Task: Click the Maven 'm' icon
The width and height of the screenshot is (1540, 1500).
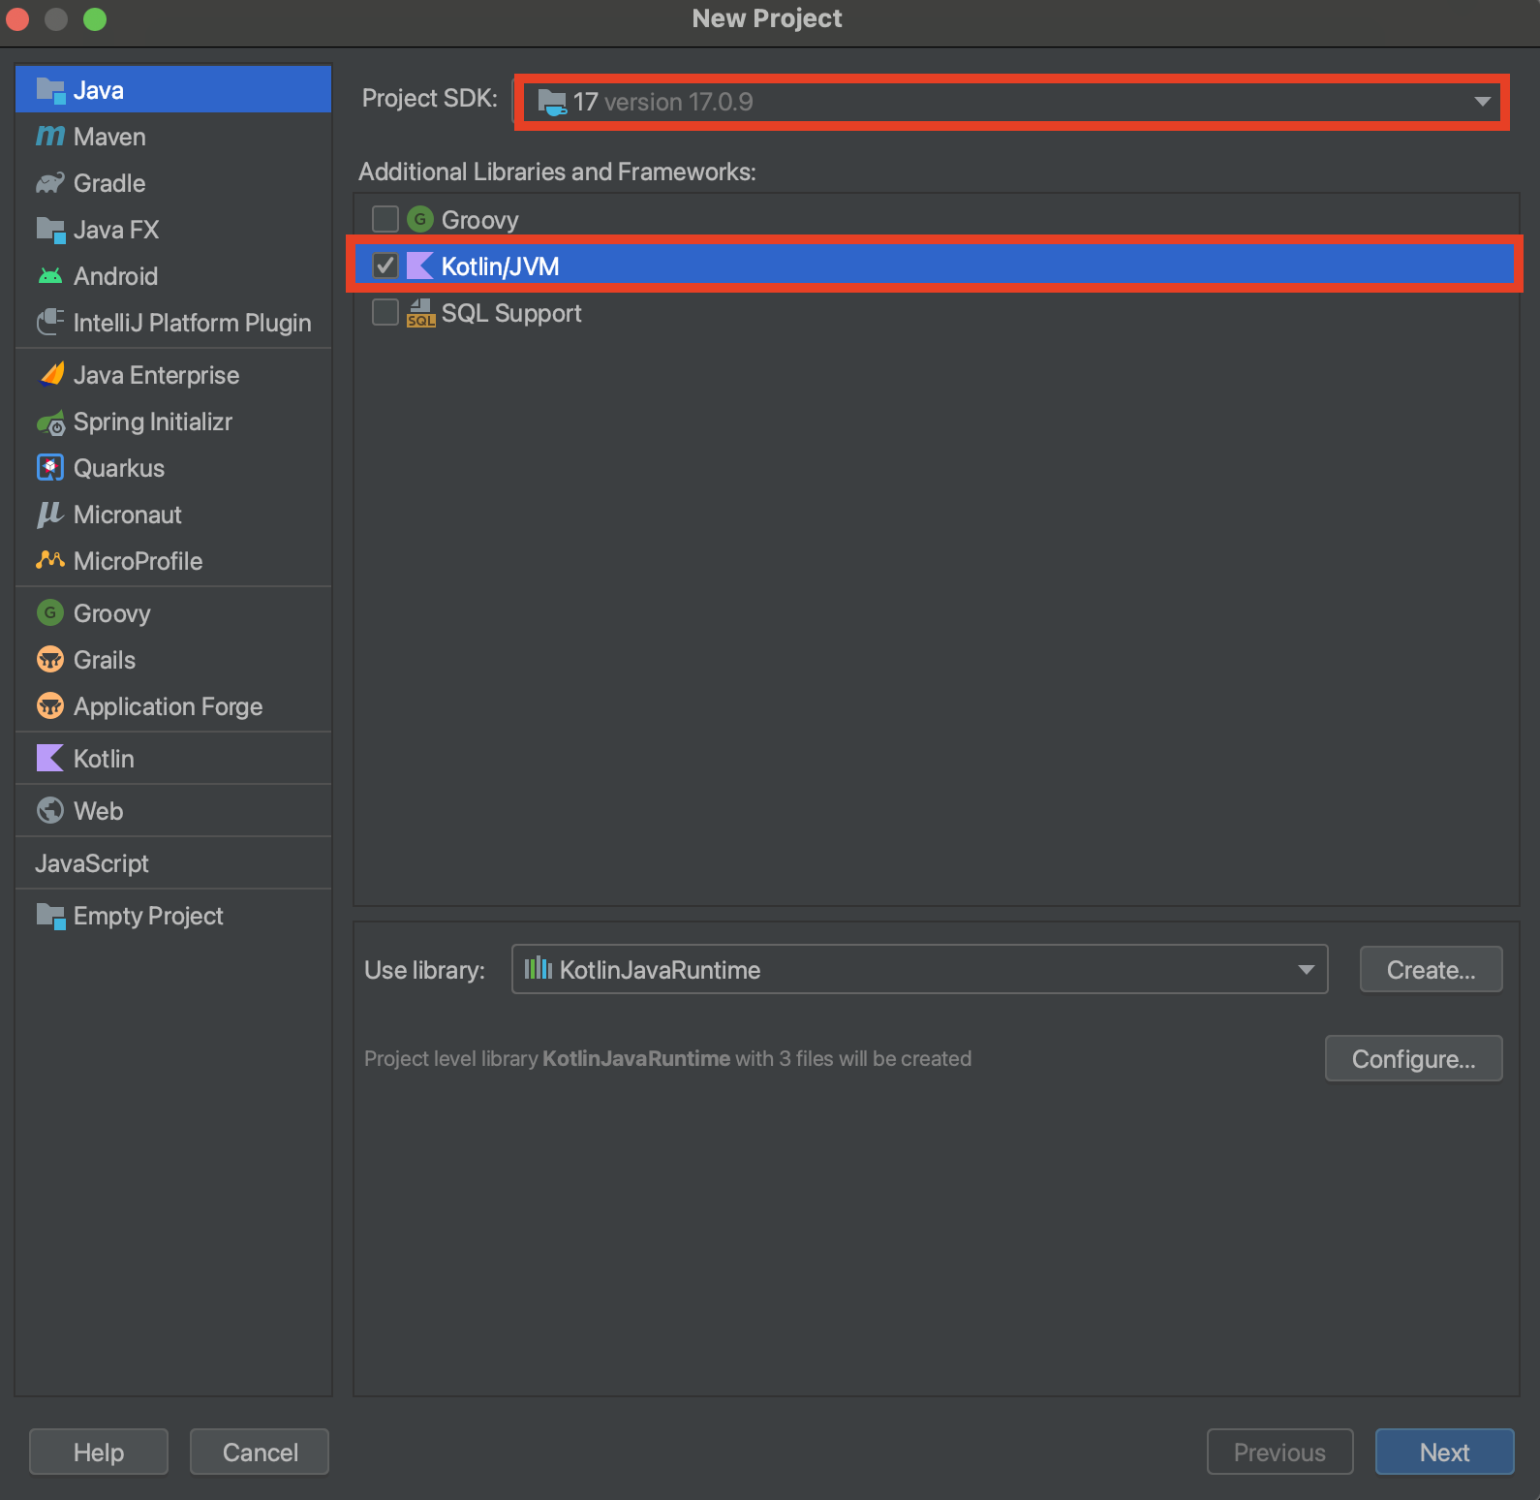Action: coord(50,137)
